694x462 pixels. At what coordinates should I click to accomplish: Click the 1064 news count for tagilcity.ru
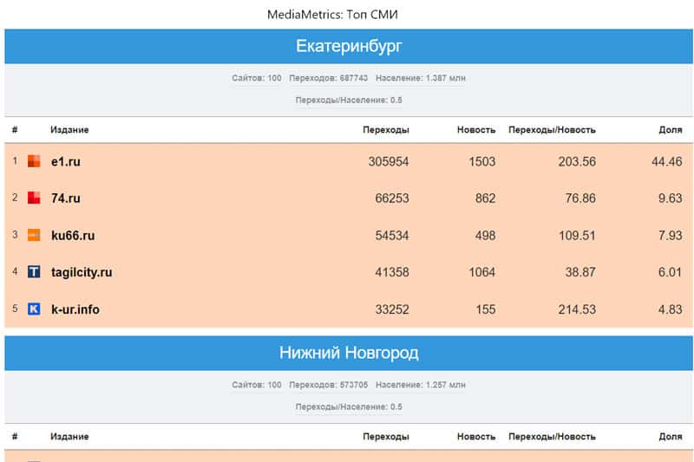click(x=482, y=272)
